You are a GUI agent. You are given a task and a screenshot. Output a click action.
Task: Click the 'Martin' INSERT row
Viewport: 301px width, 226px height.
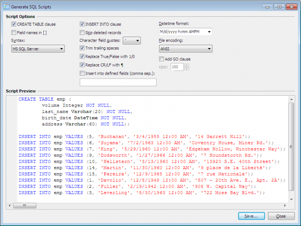point(145,168)
